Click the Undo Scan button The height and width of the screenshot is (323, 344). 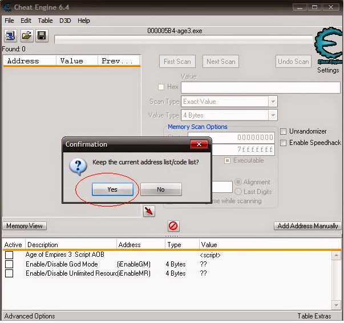click(293, 62)
